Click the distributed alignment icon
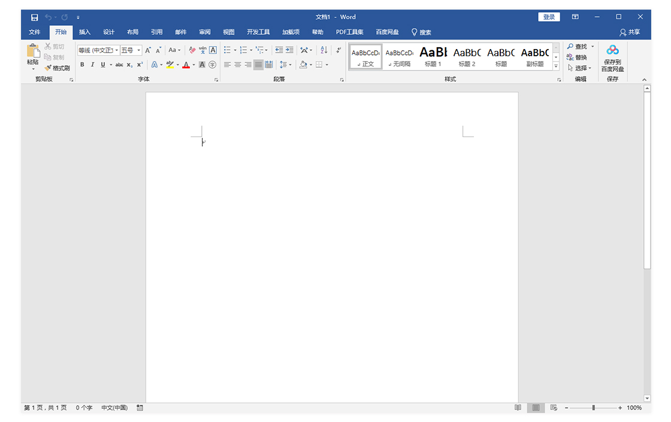Image resolution: width=671 pixels, height=422 pixels. coord(269,65)
